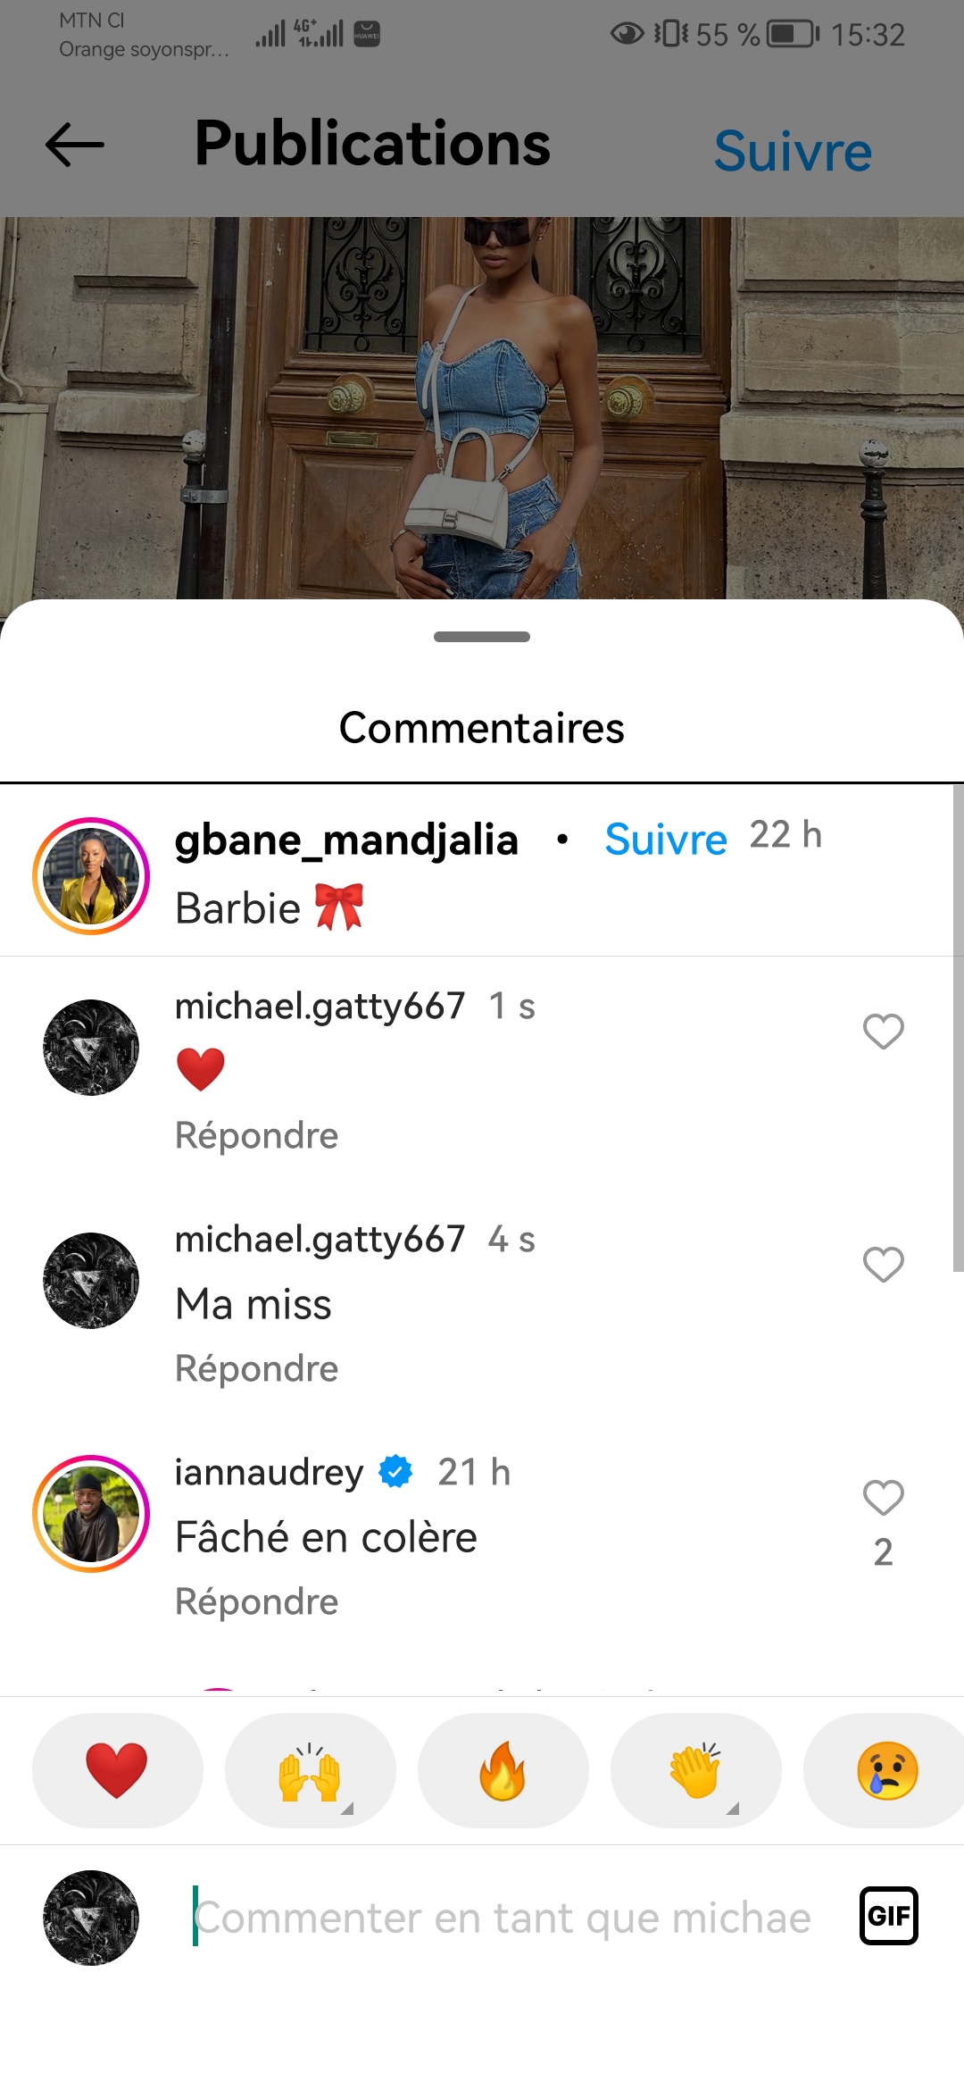Image resolution: width=964 pixels, height=2090 pixels.
Task: Like the "Ma miss" comment
Action: [884, 1265]
